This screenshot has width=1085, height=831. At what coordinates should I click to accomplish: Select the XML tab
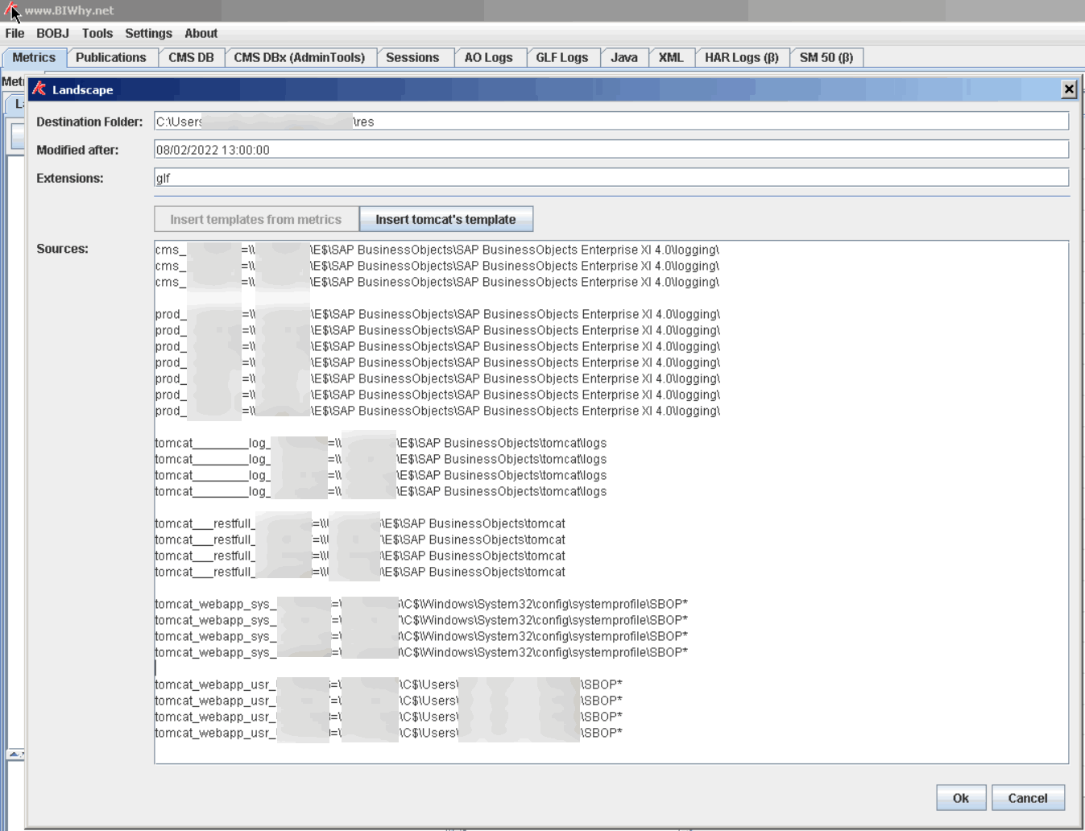(x=671, y=58)
